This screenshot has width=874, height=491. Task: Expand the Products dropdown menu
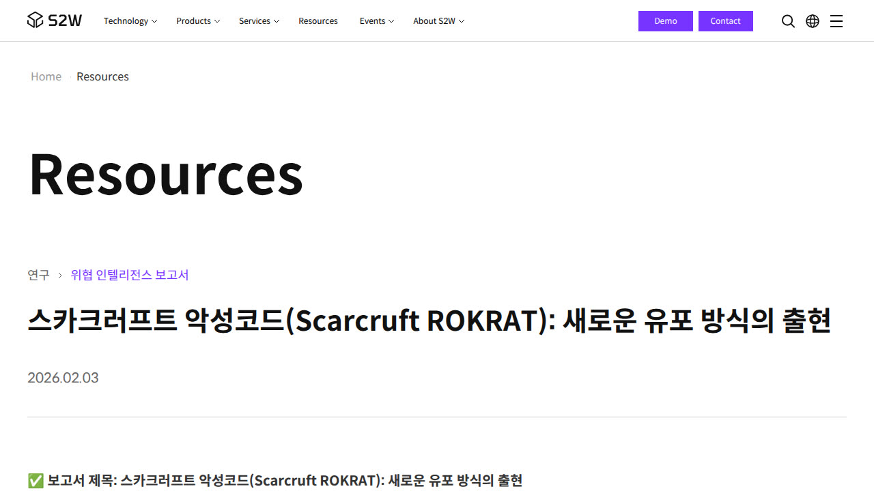[x=198, y=21]
